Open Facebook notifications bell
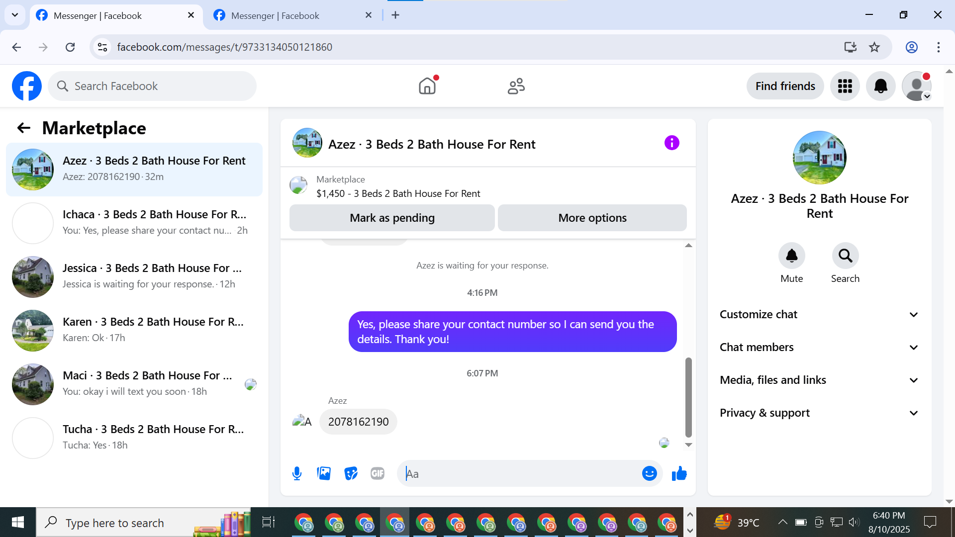The height and width of the screenshot is (537, 955). [880, 86]
